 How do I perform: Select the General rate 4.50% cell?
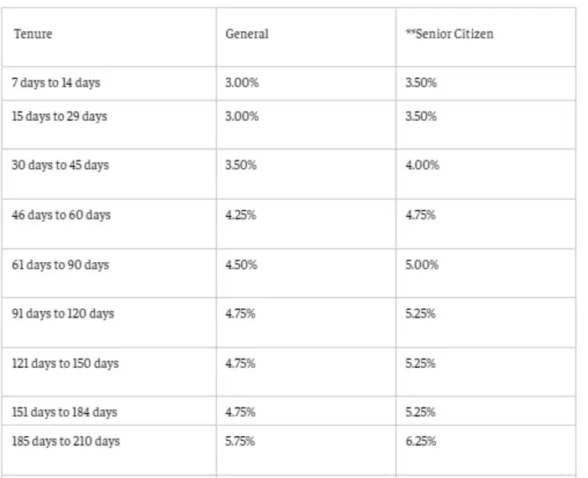tap(241, 265)
